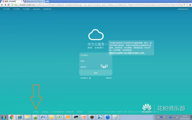The image size is (192, 120).
Task: Click the browser address bar URL
Action: [98, 5]
